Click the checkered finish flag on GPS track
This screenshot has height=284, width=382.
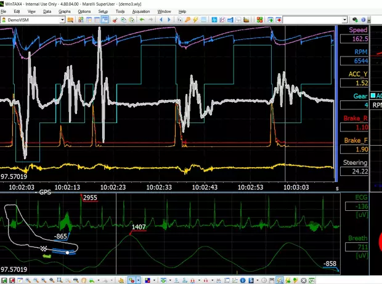(44, 248)
